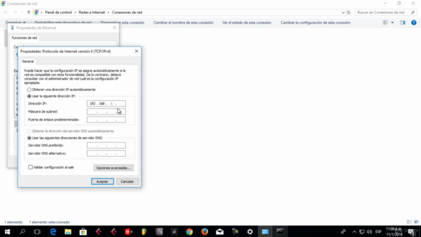
Task: Click Diagnosticar esta conexión
Action: (122, 22)
